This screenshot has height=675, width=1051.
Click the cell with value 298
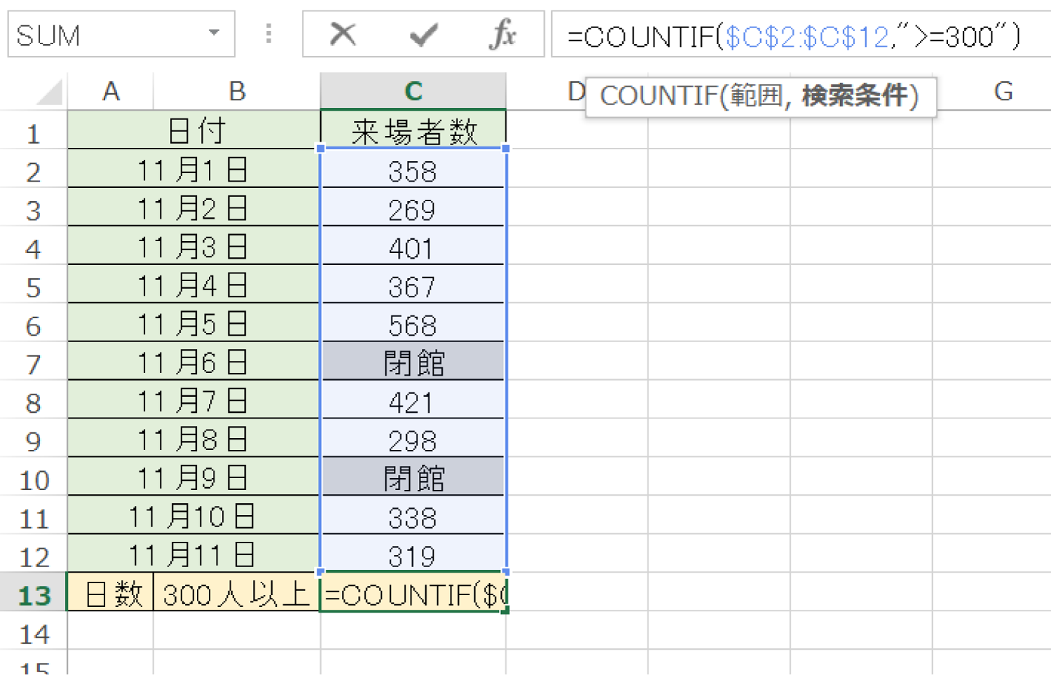point(413,439)
